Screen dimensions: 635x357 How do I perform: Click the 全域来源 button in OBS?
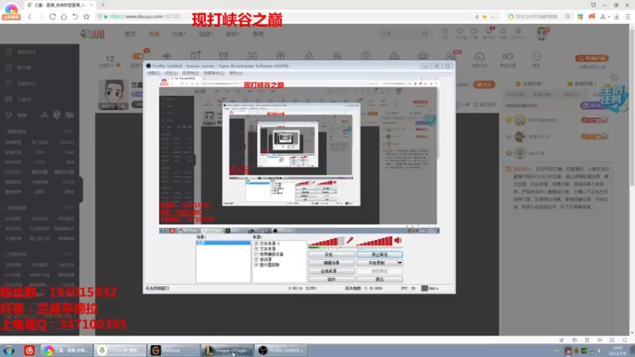pos(332,271)
